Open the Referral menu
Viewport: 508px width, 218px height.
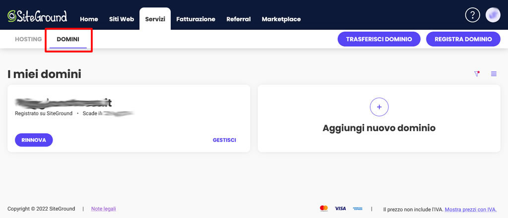[x=239, y=19]
